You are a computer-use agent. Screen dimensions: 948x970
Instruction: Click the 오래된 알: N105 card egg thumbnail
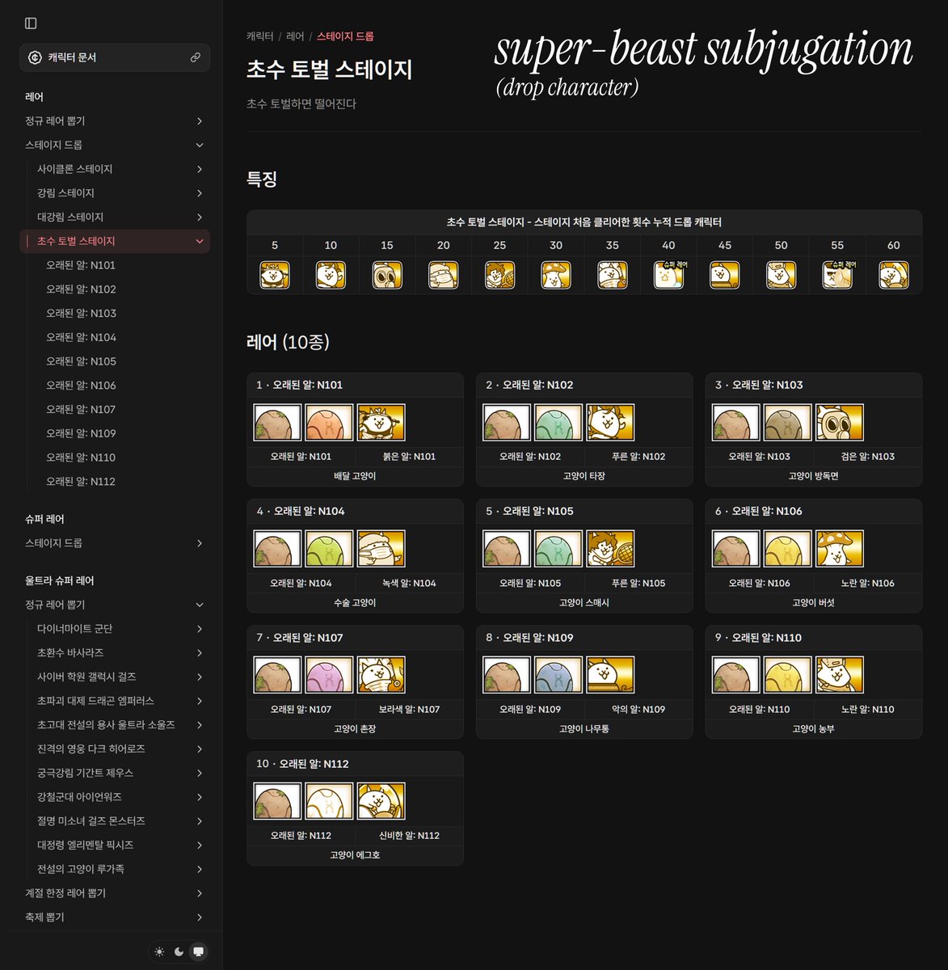coord(507,549)
